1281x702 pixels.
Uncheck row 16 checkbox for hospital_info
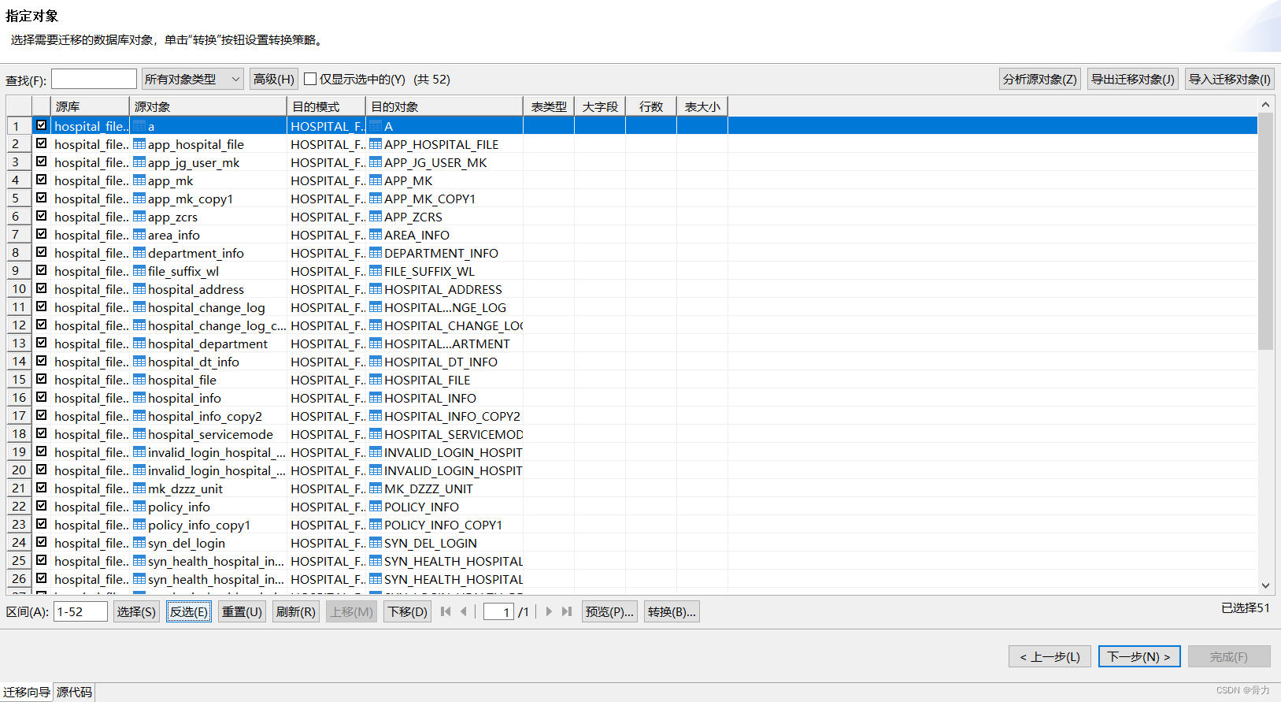coord(41,397)
